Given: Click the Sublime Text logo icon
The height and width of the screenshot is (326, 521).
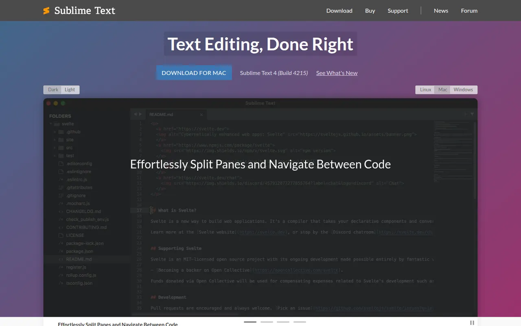Looking at the screenshot, I should pyautogui.click(x=46, y=11).
